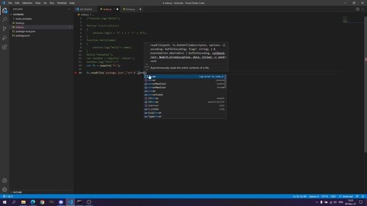Change encoding via UTF-8 status
The width and height of the screenshot is (367, 206).
325,196
